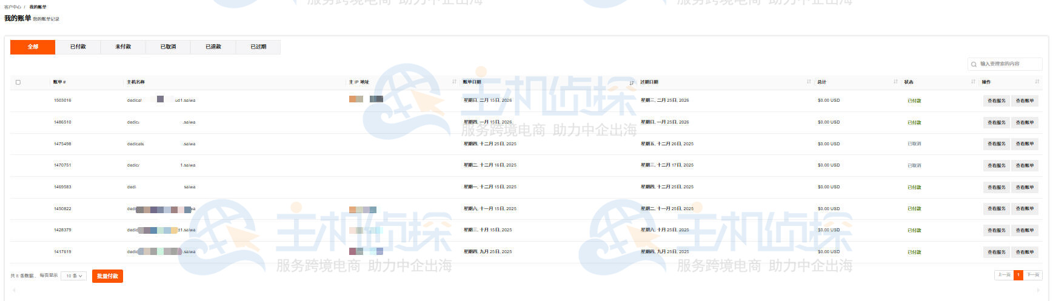Click 查看服务 for invoice 1486510
The image size is (1053, 301).
[x=996, y=122]
